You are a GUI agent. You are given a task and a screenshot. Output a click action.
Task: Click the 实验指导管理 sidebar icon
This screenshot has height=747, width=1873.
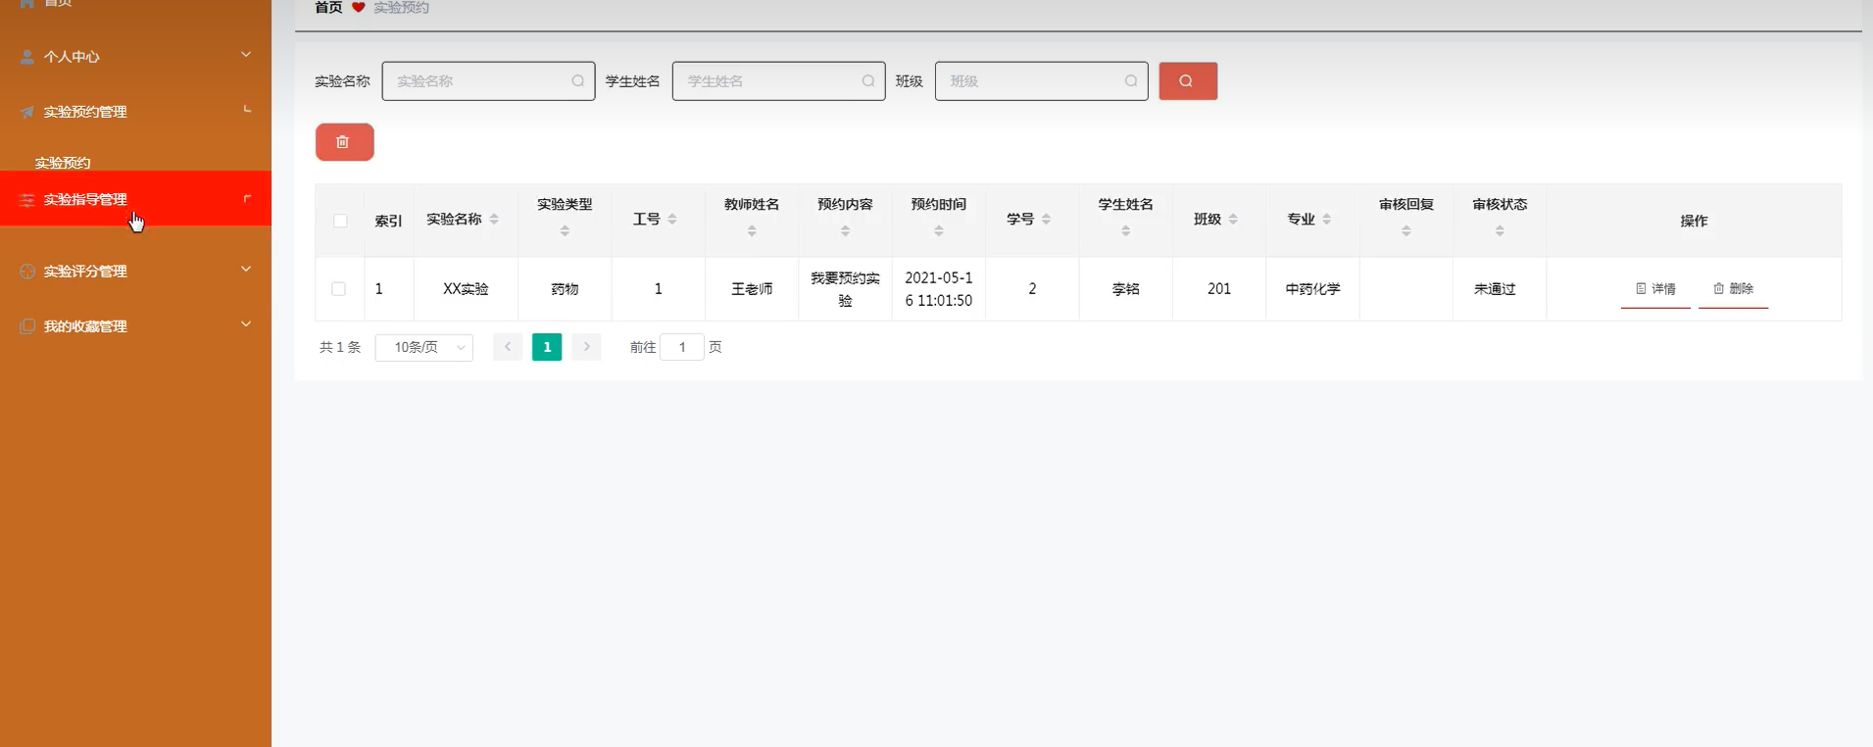click(x=27, y=200)
